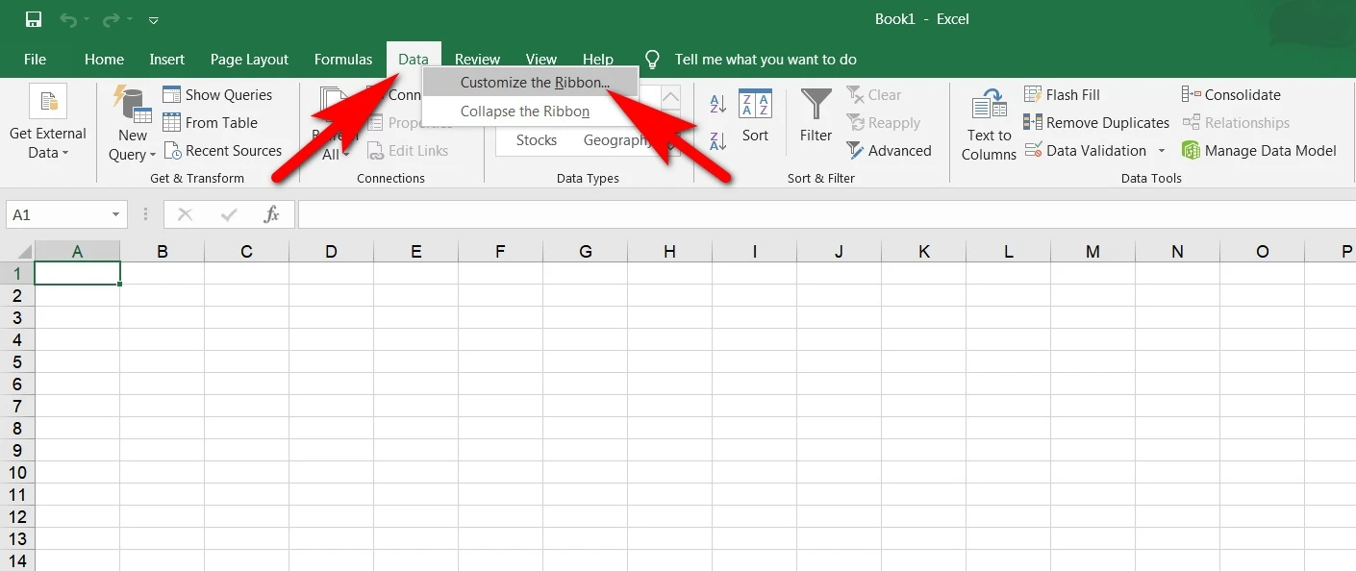Screen dimensions: 1356x571
Task: Open the Review tab
Action: pyautogui.click(x=478, y=60)
